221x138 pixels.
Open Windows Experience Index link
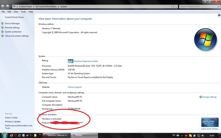tap(86, 61)
